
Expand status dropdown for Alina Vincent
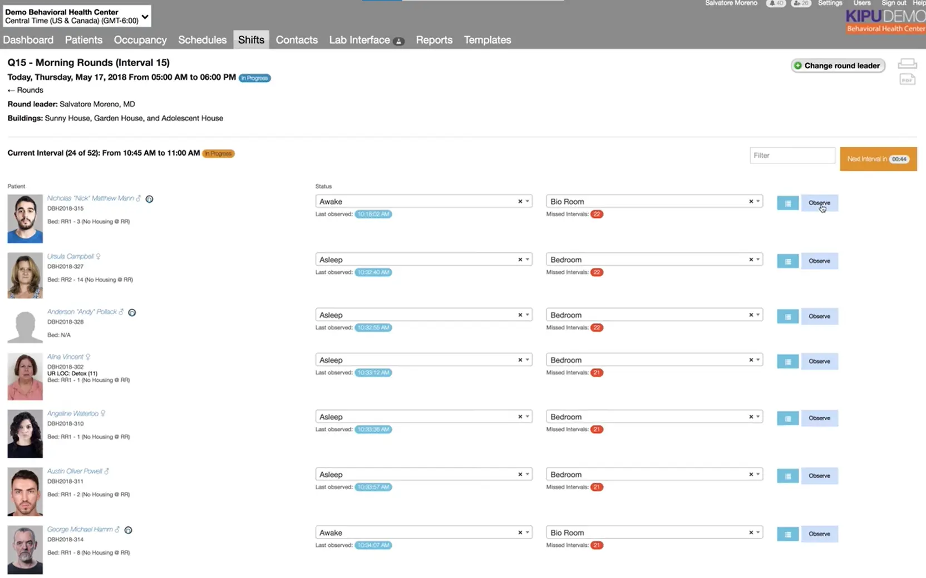pos(528,360)
